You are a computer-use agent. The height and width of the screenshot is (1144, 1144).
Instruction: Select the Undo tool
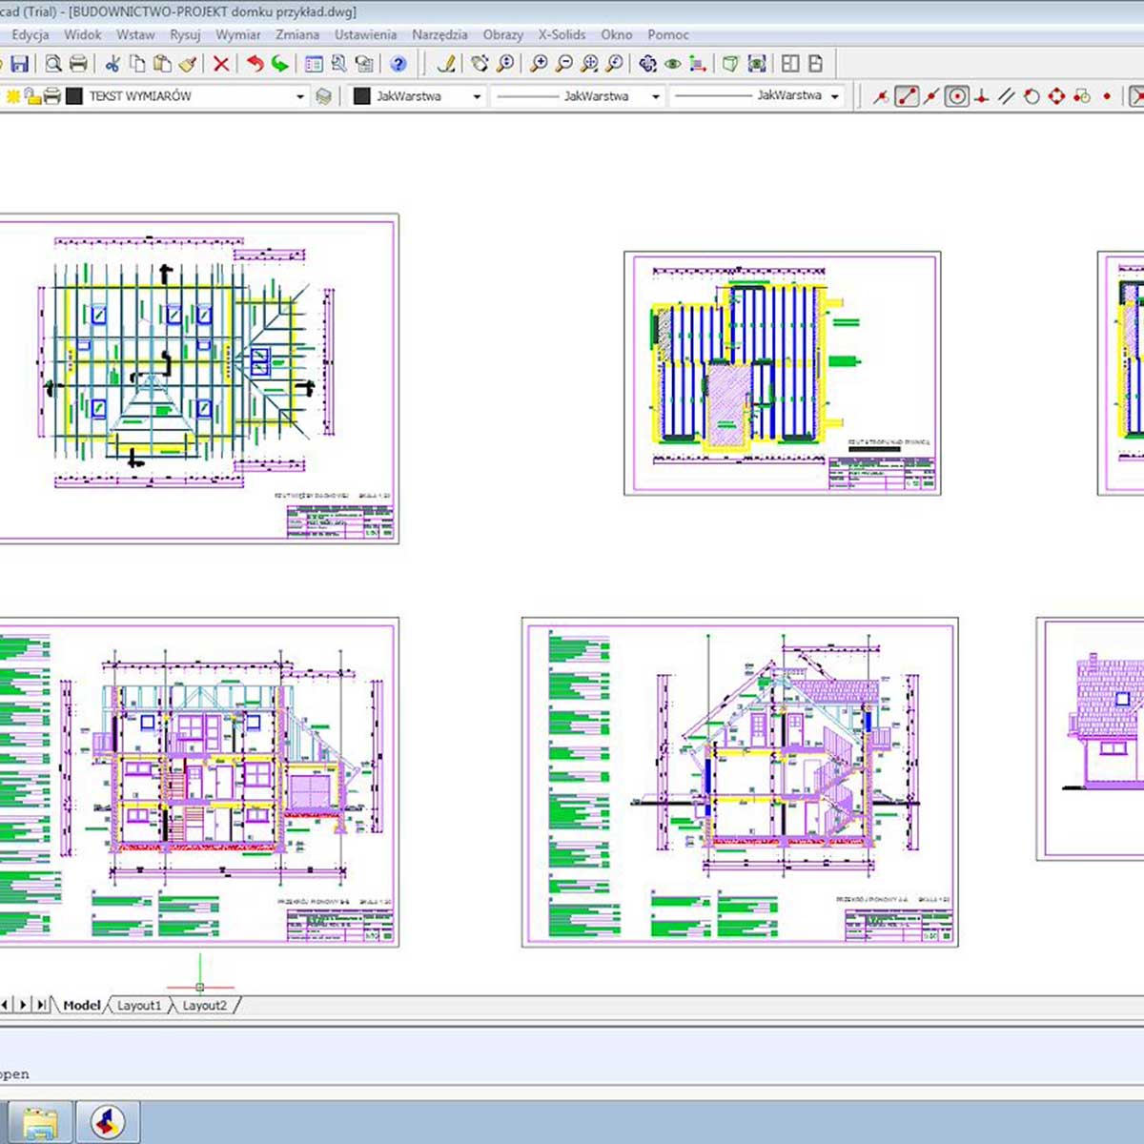click(x=253, y=63)
